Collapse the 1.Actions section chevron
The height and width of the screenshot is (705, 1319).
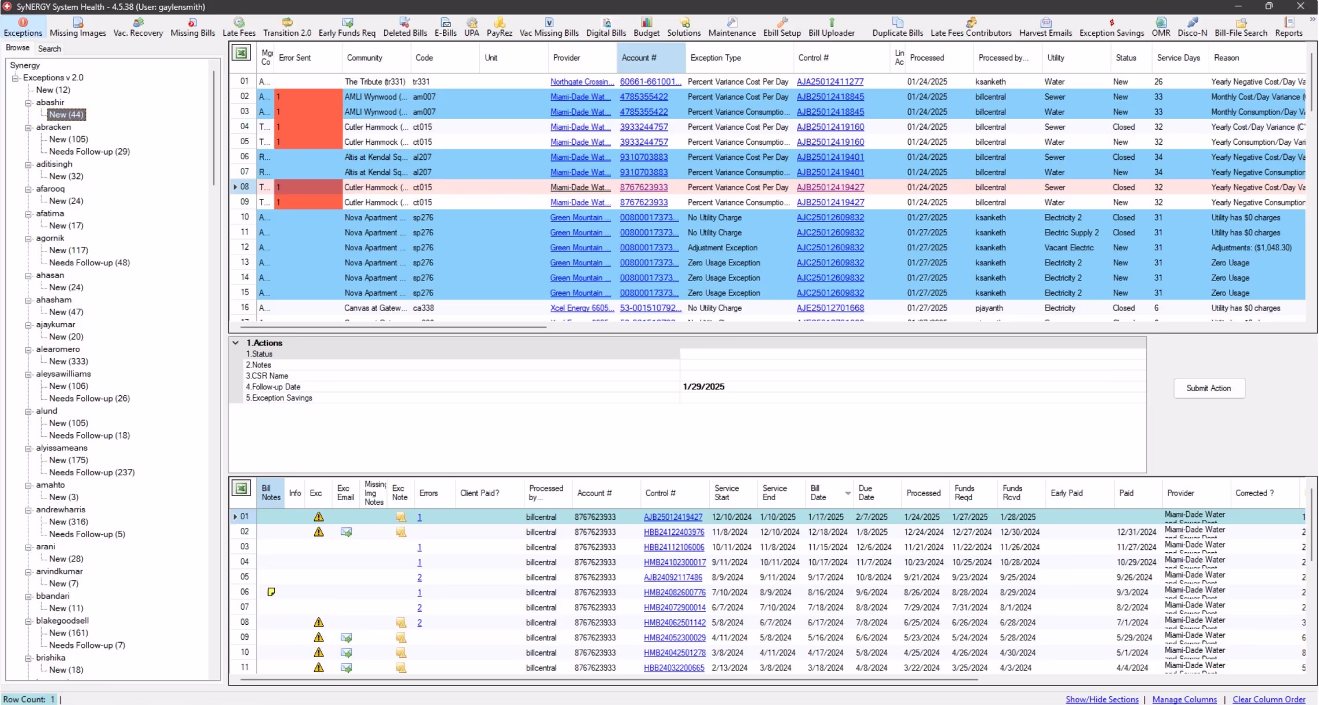(x=236, y=343)
